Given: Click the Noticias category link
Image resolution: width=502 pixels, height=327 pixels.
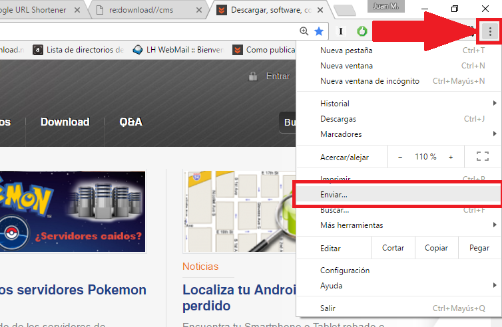Looking at the screenshot, I should click(x=200, y=267).
